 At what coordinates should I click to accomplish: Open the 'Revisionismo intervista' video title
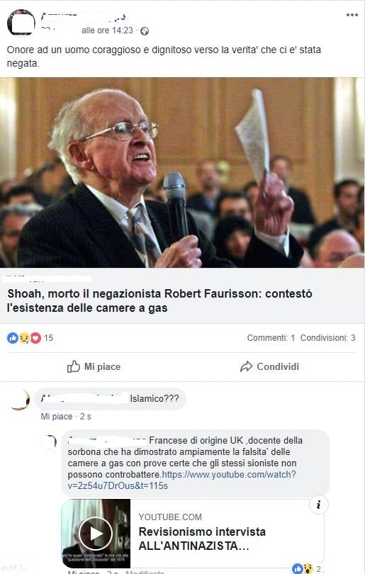202,539
